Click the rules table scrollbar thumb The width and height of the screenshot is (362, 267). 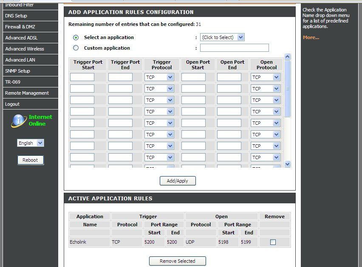coord(287,89)
